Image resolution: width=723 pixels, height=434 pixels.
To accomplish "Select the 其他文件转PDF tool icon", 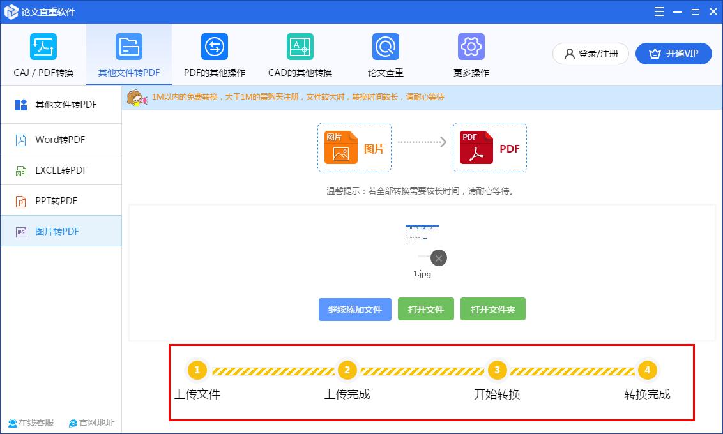I will point(130,46).
